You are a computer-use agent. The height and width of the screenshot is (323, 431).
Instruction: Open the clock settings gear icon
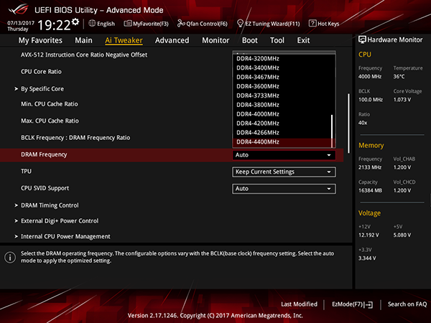tap(75, 22)
